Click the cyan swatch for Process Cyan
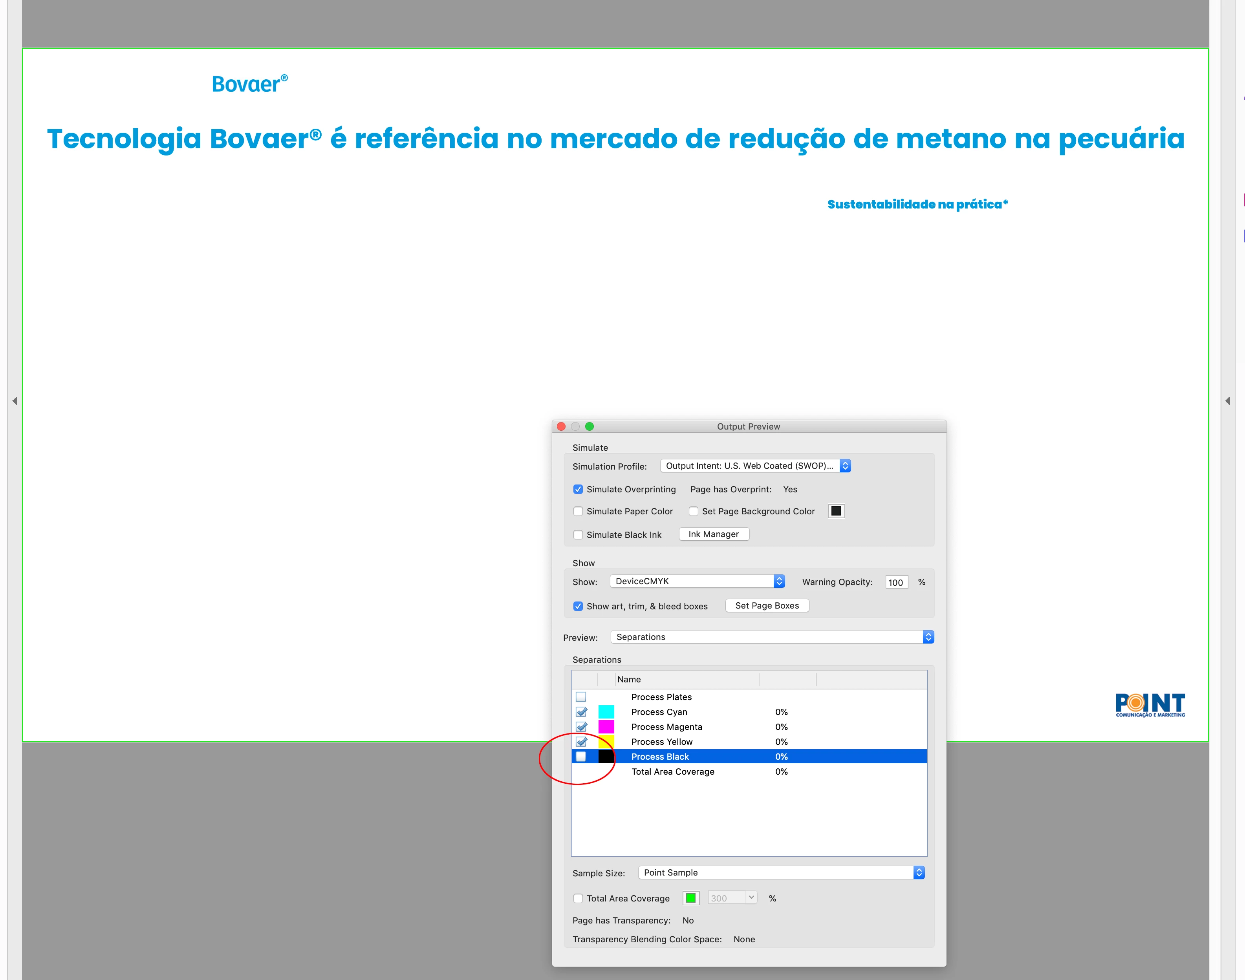The width and height of the screenshot is (1245, 980). [606, 712]
